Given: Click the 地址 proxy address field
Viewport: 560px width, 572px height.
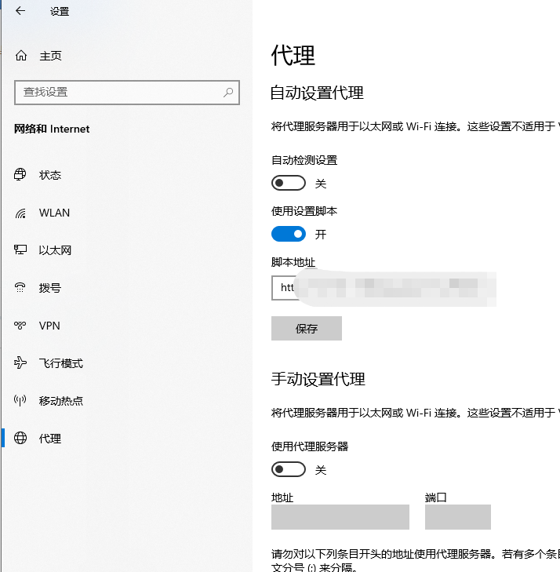Looking at the screenshot, I should tap(340, 517).
